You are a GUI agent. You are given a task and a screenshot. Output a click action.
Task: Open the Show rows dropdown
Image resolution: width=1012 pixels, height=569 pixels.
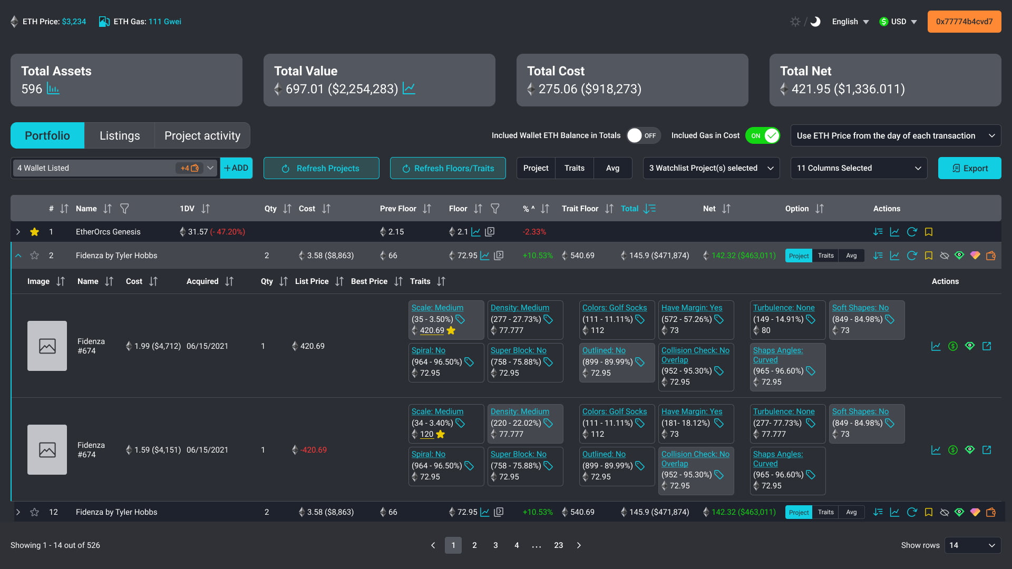pyautogui.click(x=972, y=545)
